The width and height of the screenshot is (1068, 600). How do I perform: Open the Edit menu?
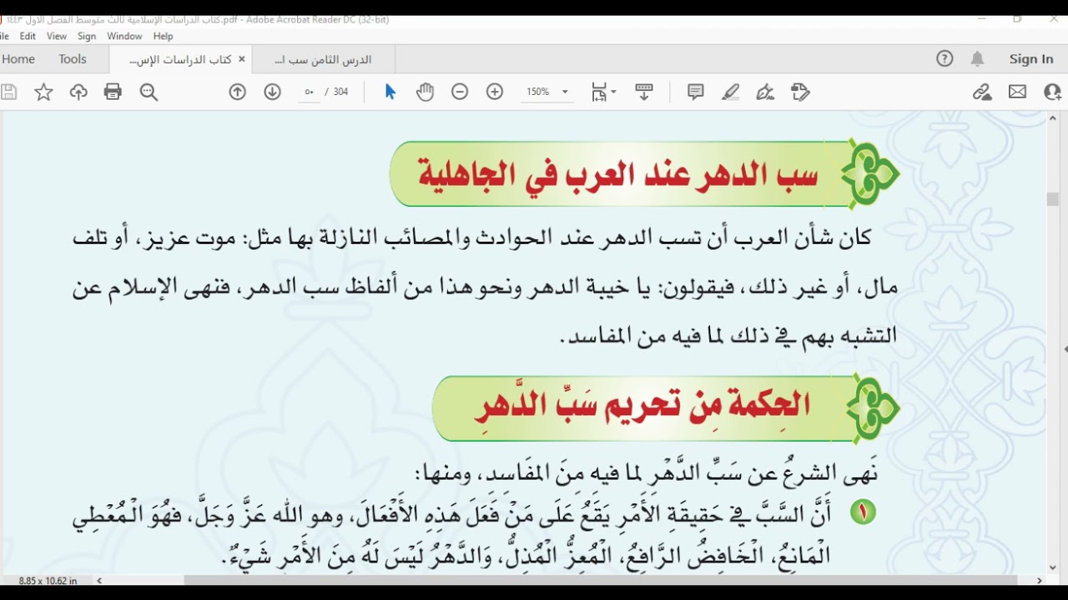tap(28, 36)
